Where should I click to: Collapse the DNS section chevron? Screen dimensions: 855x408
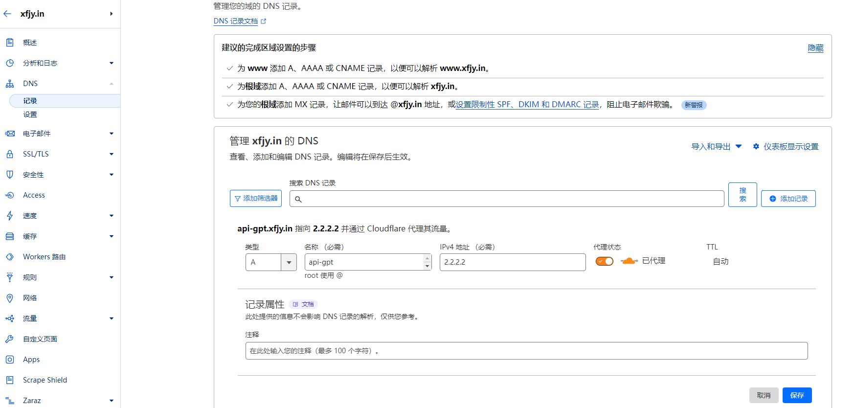tap(112, 84)
